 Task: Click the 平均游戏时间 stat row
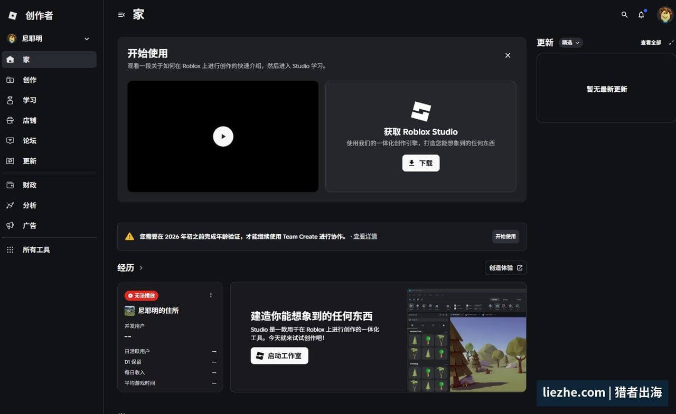point(170,383)
